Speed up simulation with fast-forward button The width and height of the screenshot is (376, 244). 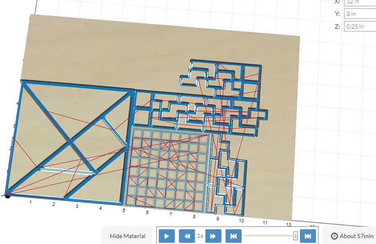pos(213,236)
